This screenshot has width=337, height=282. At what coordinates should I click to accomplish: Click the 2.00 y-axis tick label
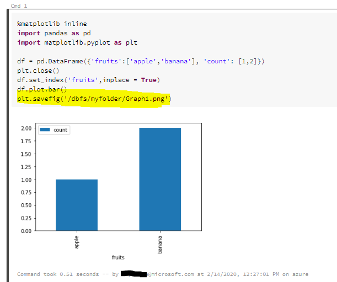tap(26, 128)
